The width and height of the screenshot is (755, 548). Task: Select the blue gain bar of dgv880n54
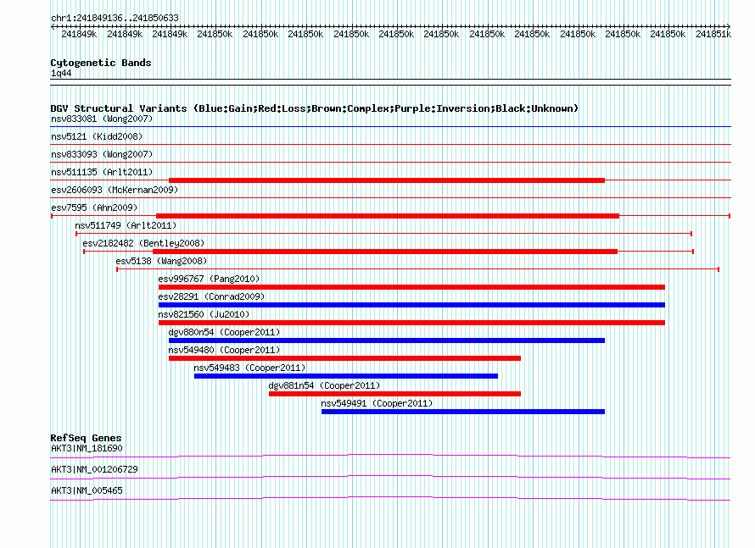pos(387,340)
